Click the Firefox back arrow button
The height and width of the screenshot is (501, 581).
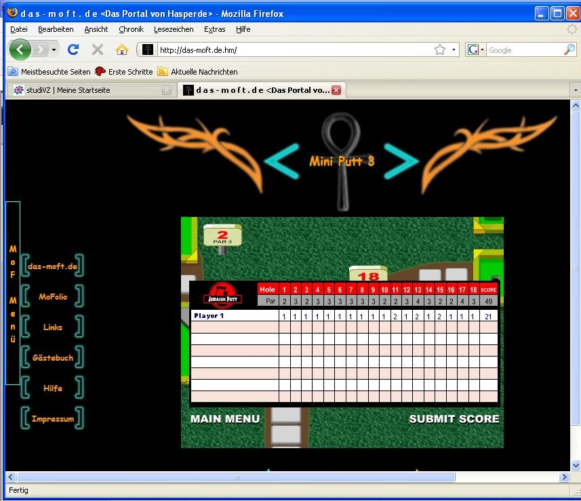click(x=20, y=49)
